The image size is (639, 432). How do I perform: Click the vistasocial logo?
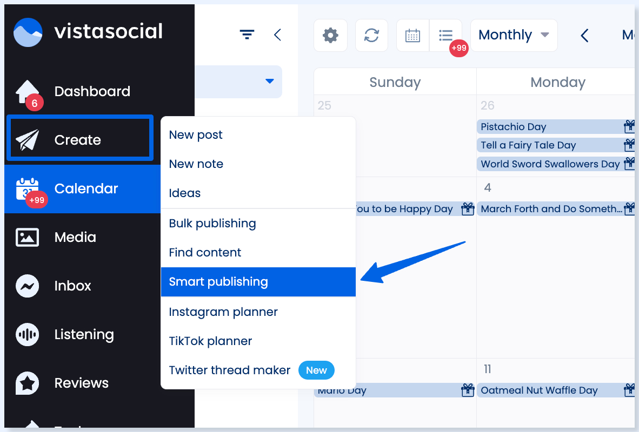pos(88,32)
